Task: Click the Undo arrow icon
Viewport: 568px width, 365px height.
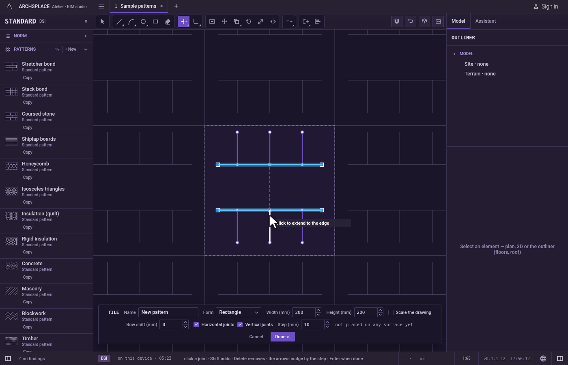Action: click(x=411, y=21)
